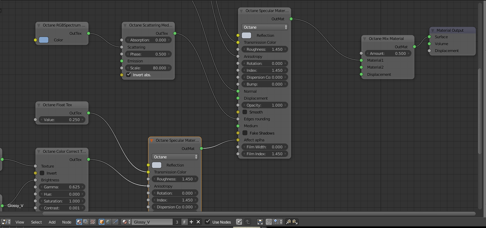The height and width of the screenshot is (228, 486).
Task: Click the Float Tex OutTex output socket
Action: tap(88, 113)
